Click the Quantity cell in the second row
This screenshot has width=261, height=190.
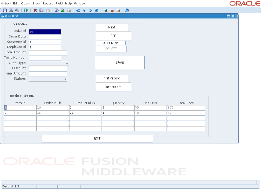pos(118,113)
